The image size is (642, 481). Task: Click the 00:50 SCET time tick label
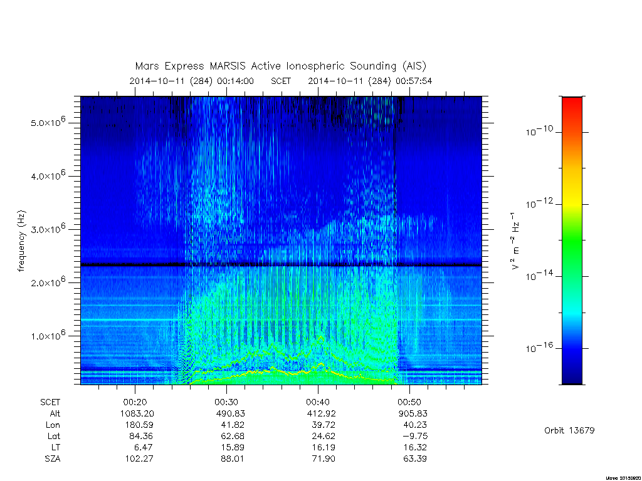(409, 402)
